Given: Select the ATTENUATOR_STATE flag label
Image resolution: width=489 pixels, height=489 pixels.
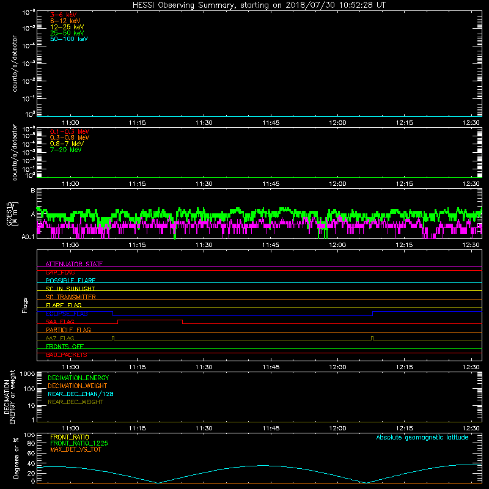Looking at the screenshot, I should click(x=74, y=264).
